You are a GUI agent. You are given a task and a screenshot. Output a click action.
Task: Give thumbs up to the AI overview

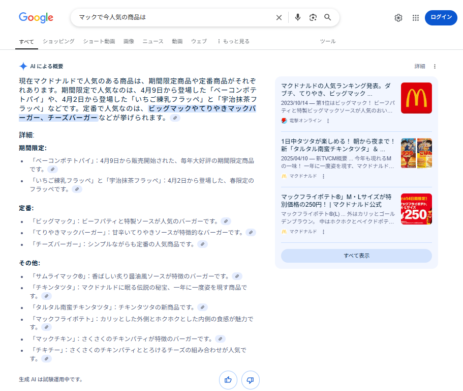coord(228,380)
